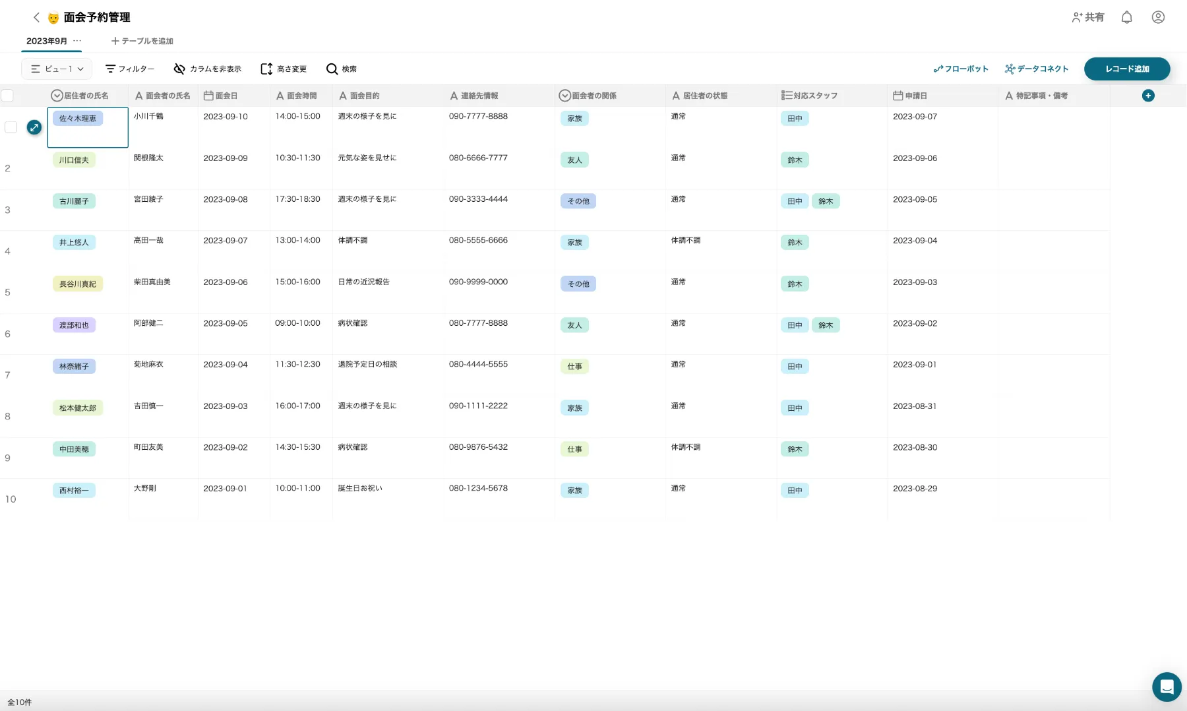Select the 佐々木理恵 resident tag
Viewport: 1187px width, 711px height.
[78, 119]
